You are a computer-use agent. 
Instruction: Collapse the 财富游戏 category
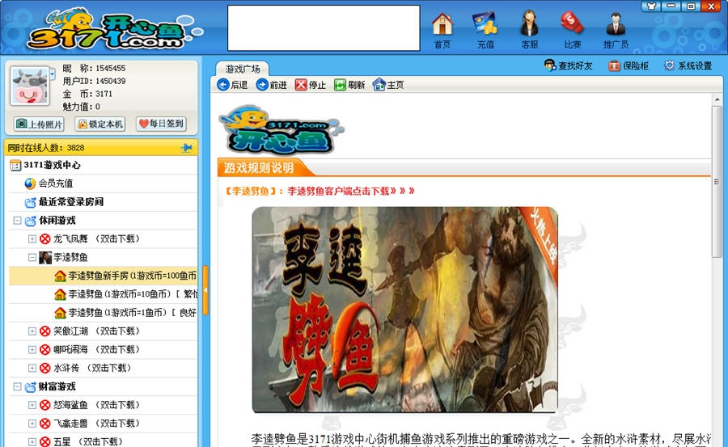(x=17, y=386)
